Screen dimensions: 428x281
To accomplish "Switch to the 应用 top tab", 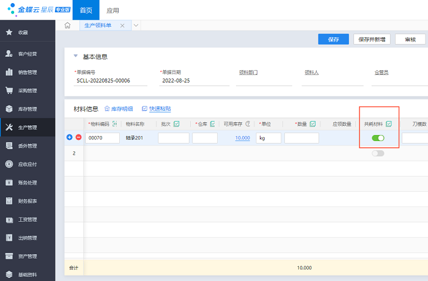I will pyautogui.click(x=113, y=10).
